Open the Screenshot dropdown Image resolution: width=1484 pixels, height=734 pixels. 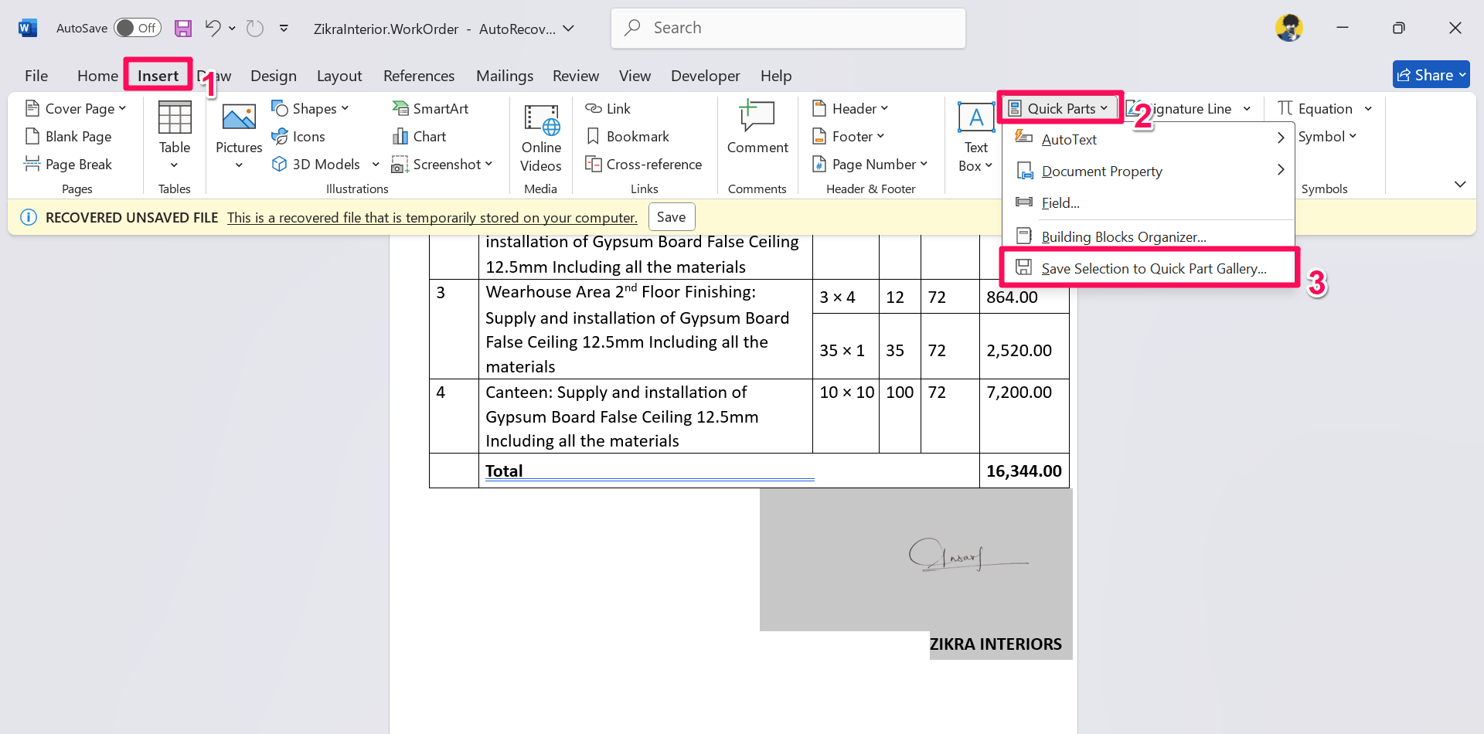[443, 165]
